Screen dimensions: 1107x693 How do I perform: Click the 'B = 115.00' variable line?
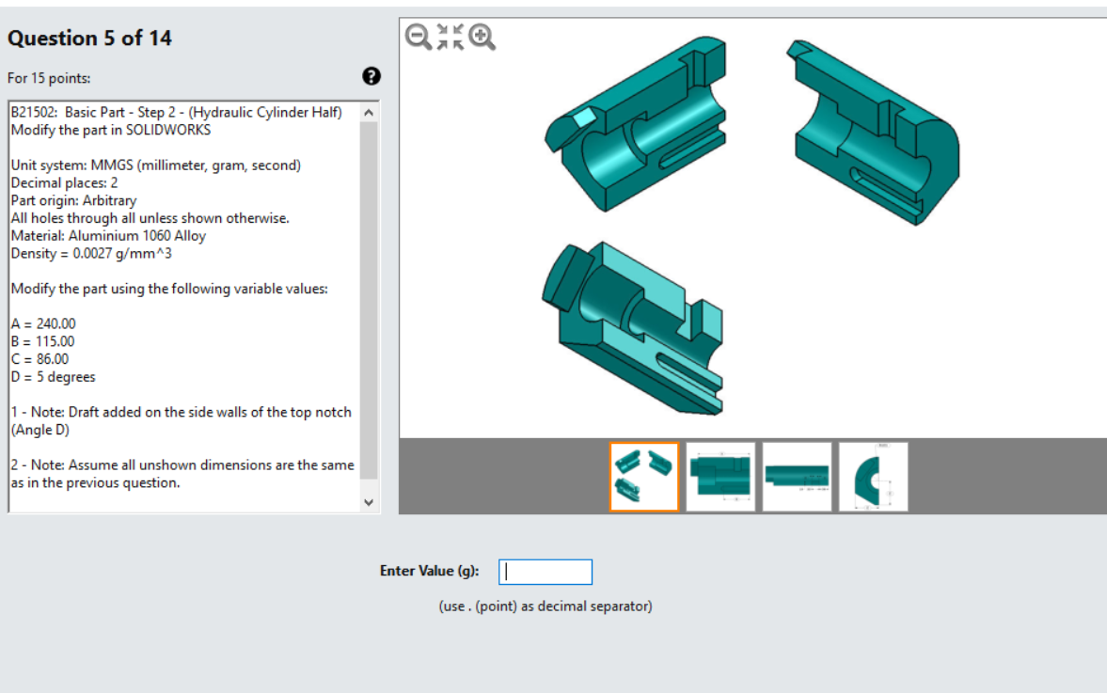tap(42, 341)
